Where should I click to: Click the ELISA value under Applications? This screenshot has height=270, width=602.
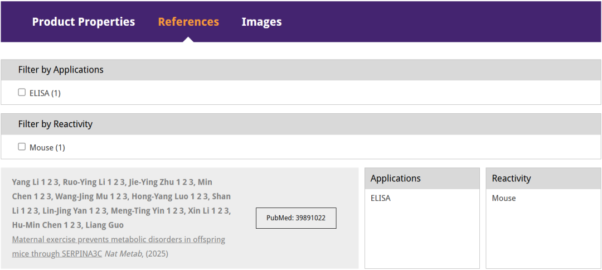(381, 199)
